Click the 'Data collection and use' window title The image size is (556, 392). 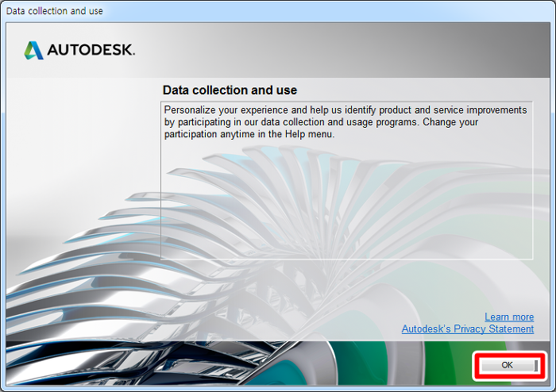pyautogui.click(x=55, y=11)
